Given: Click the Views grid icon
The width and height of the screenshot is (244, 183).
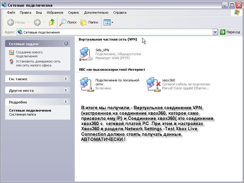Looking at the screenshot, I should [x=107, y=22].
